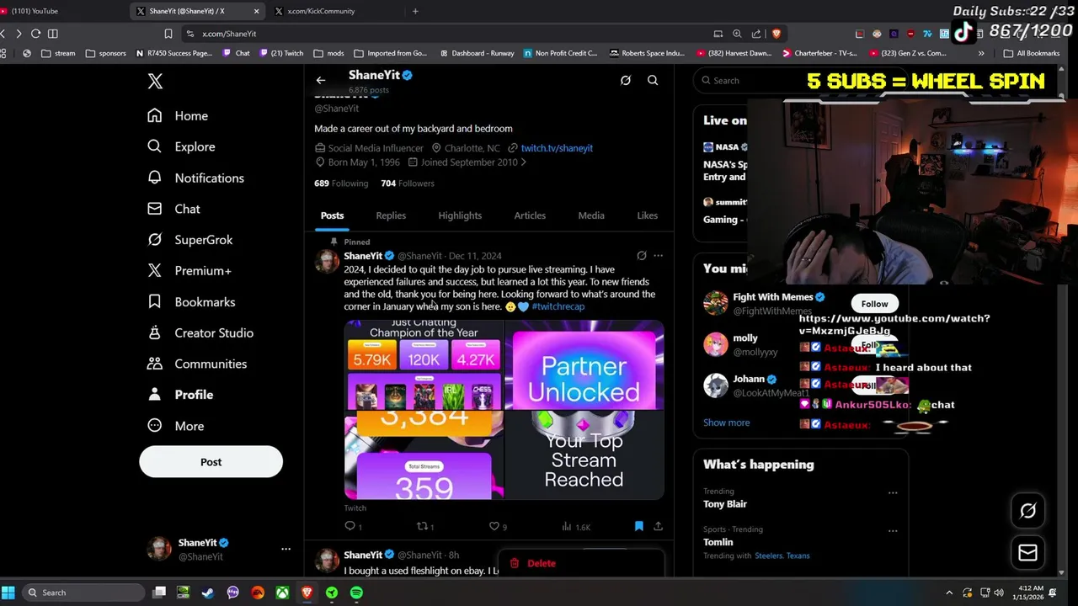Go back using the profile header arrow

click(x=321, y=80)
